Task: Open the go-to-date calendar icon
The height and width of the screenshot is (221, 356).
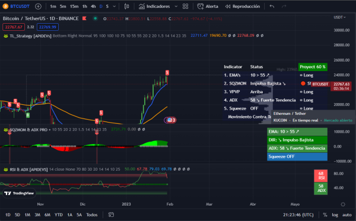Action: click(x=111, y=214)
